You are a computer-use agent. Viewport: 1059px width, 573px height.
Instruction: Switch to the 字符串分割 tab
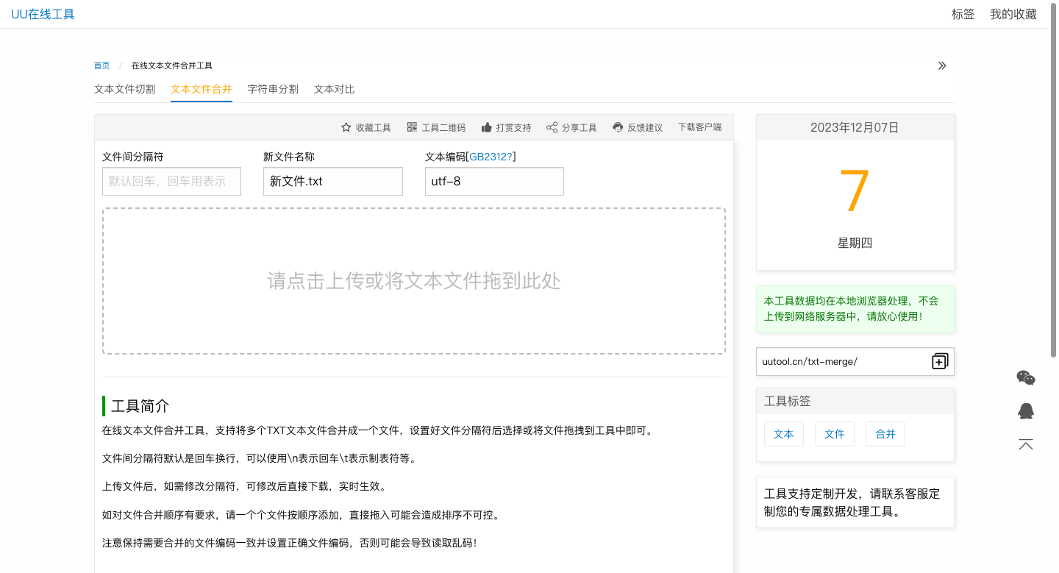(x=273, y=89)
